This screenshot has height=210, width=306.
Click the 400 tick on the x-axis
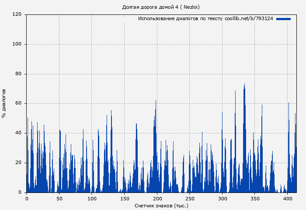tap(288, 199)
